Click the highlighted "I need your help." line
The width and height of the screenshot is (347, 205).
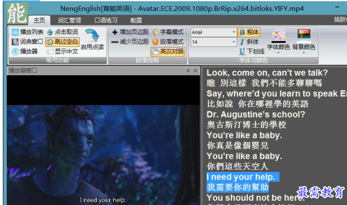tap(243, 177)
